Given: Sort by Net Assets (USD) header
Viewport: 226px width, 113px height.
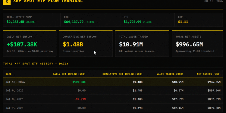Looking at the screenshot, I should click(209, 74).
